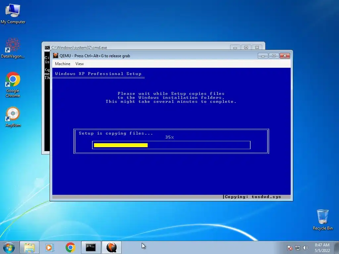Switch to QEMU taskbar button
The width and height of the screenshot is (339, 254).
pos(112,247)
